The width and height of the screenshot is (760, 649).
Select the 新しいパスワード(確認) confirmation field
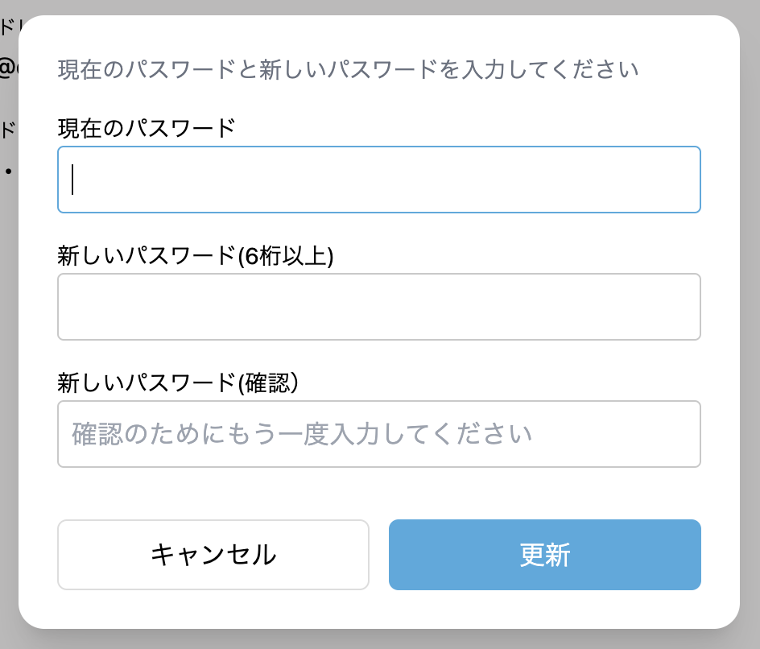[378, 434]
